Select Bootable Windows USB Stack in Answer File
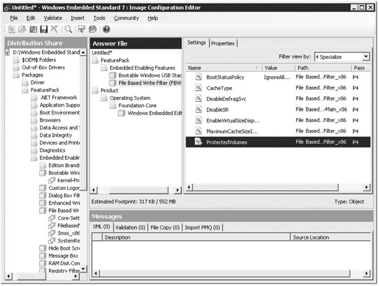 pos(150,75)
